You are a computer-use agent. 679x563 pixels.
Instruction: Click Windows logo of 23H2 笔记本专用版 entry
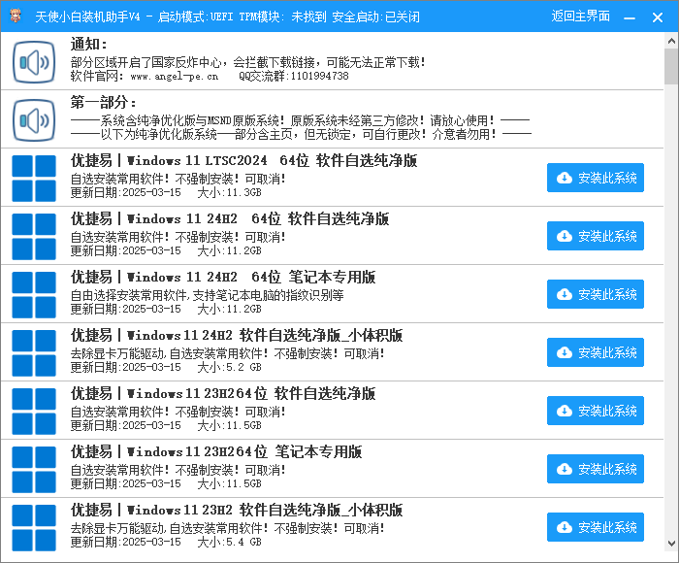(34, 470)
